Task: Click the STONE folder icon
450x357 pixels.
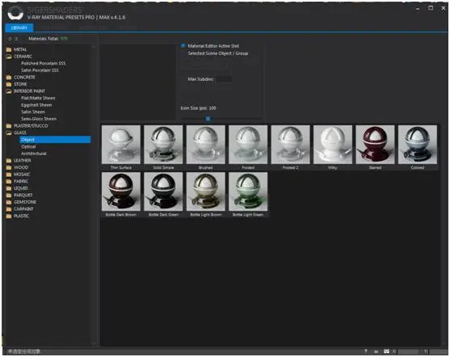Action: pos(9,84)
